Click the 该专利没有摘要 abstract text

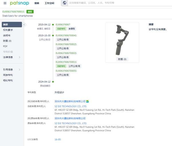(x=158, y=29)
